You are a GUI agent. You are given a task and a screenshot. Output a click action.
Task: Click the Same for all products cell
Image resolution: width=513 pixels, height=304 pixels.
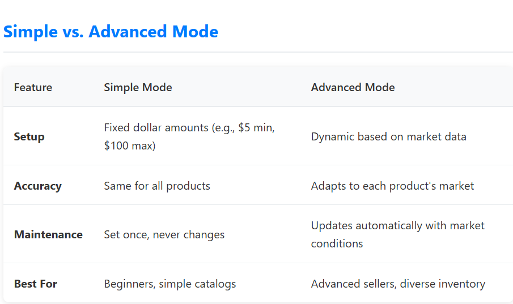point(157,186)
